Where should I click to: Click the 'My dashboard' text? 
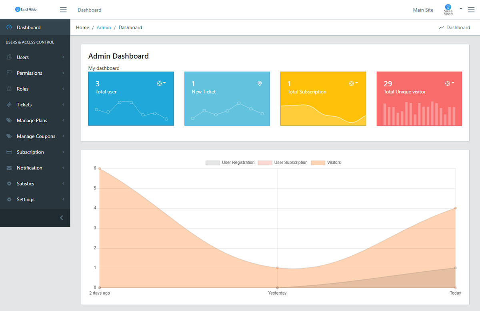pos(104,68)
